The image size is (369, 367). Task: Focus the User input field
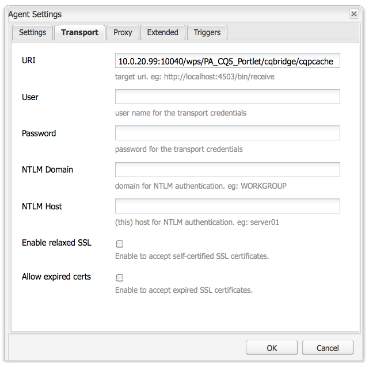click(x=227, y=97)
